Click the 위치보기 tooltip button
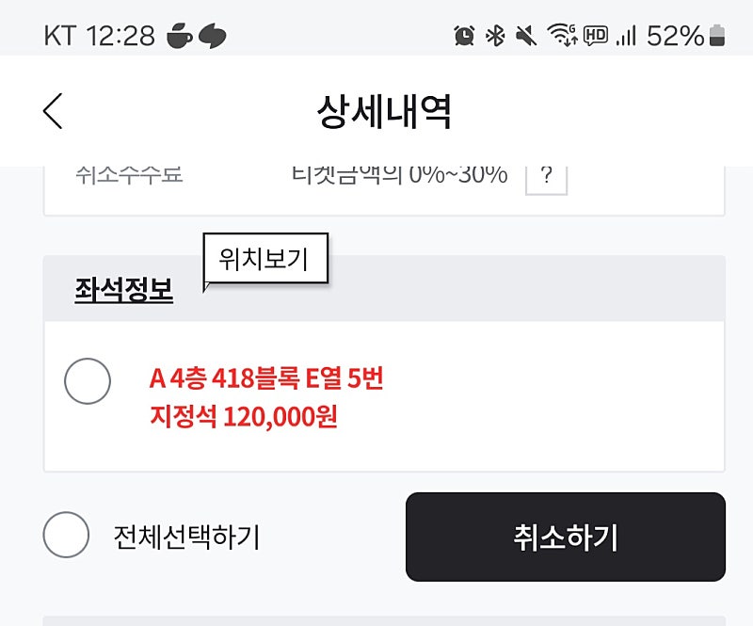Viewport: 753px width, 626px height. pos(264,258)
